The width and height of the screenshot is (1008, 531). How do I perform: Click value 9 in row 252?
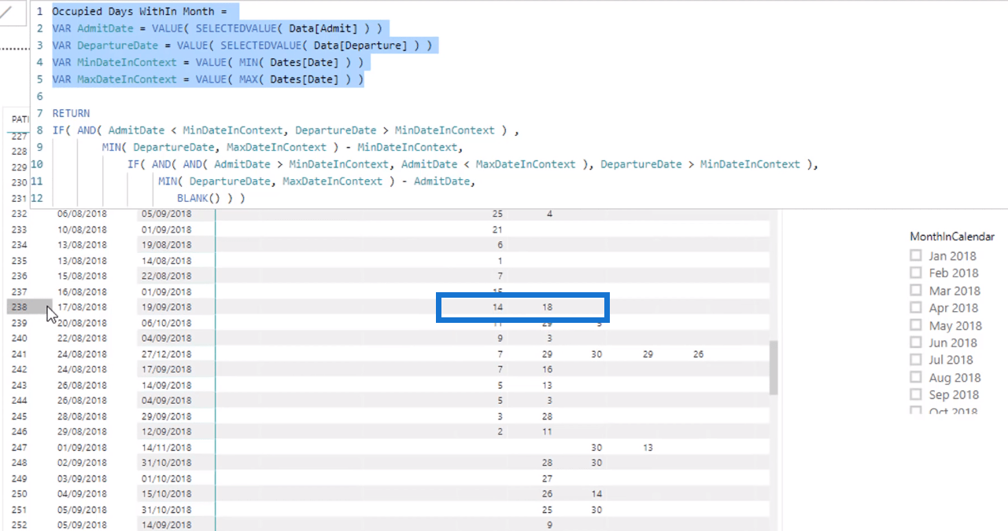click(x=549, y=525)
